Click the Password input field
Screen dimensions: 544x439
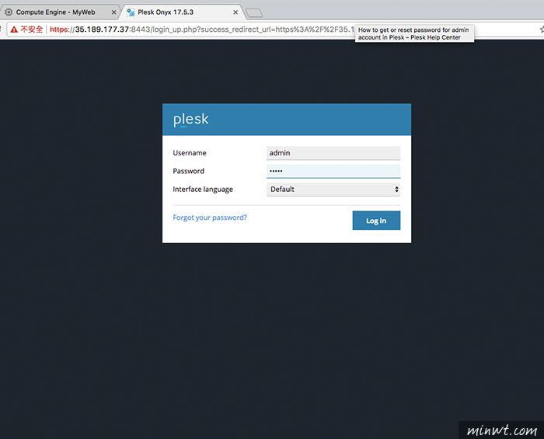pos(333,171)
